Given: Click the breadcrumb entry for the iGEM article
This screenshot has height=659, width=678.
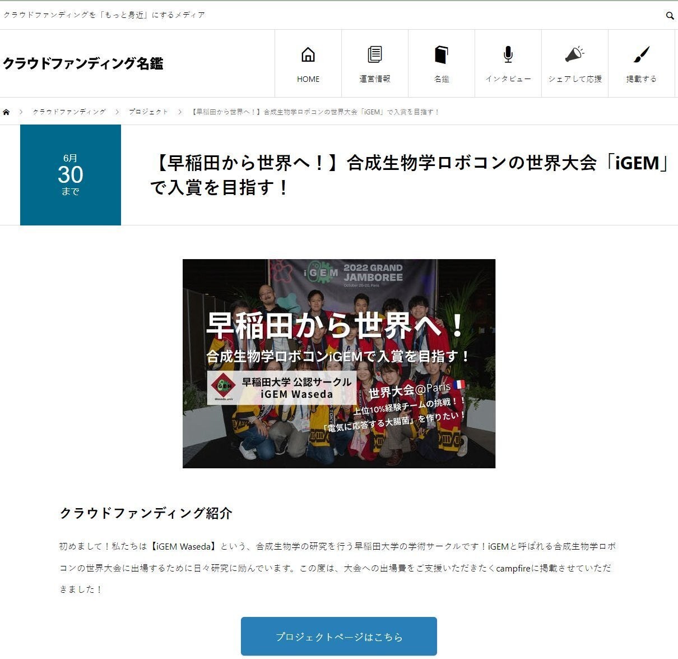Looking at the screenshot, I should (315, 112).
